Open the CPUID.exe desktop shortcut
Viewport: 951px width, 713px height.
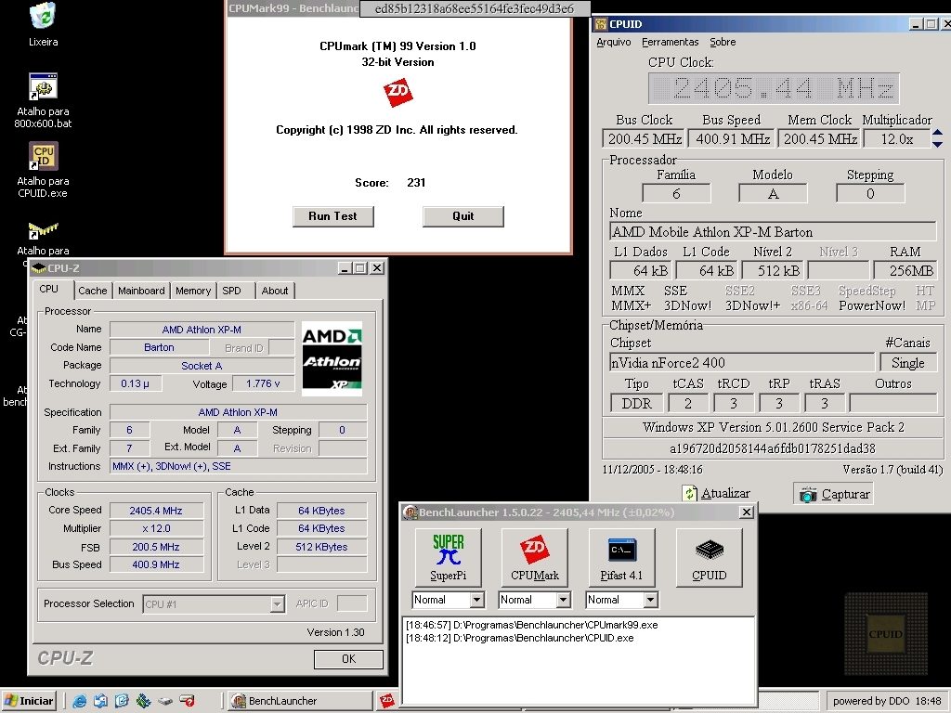pyautogui.click(x=43, y=156)
